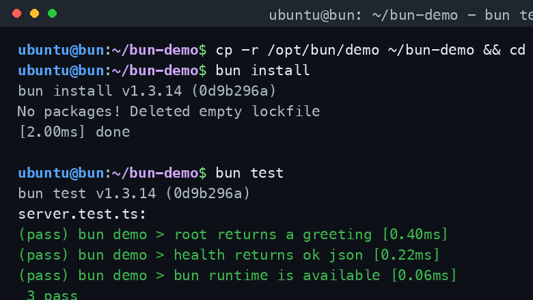Click the red close window button

(16, 14)
